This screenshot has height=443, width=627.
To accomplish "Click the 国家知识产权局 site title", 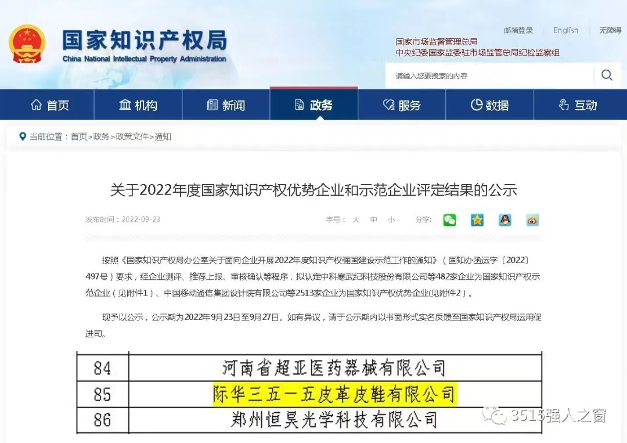I will click(x=145, y=40).
